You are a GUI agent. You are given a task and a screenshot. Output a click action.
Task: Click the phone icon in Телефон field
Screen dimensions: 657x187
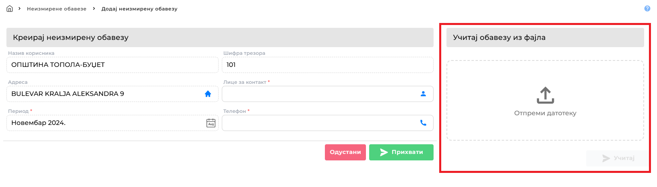pos(423,123)
